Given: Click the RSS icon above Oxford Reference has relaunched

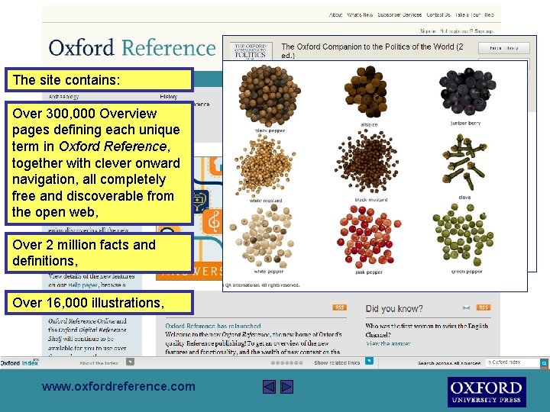Looking at the screenshot, I should (x=339, y=307).
